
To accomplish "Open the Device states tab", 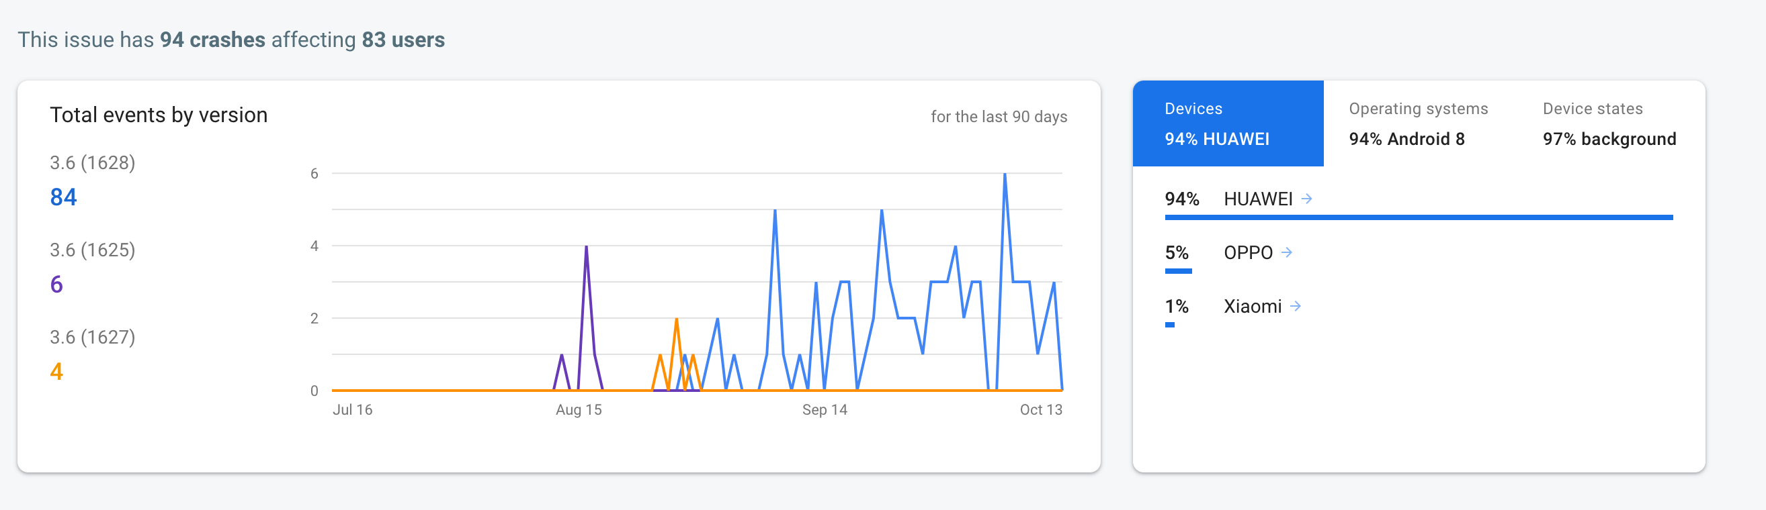I will click(1609, 123).
